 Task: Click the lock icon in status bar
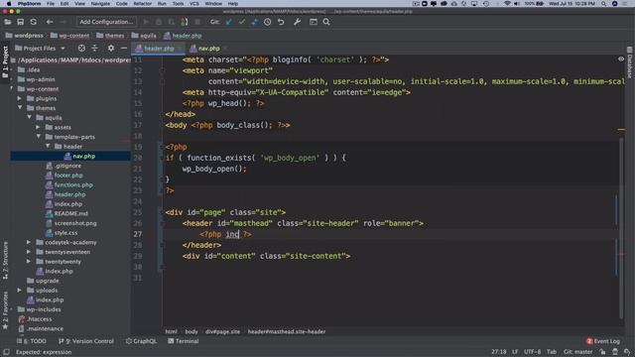(x=602, y=352)
